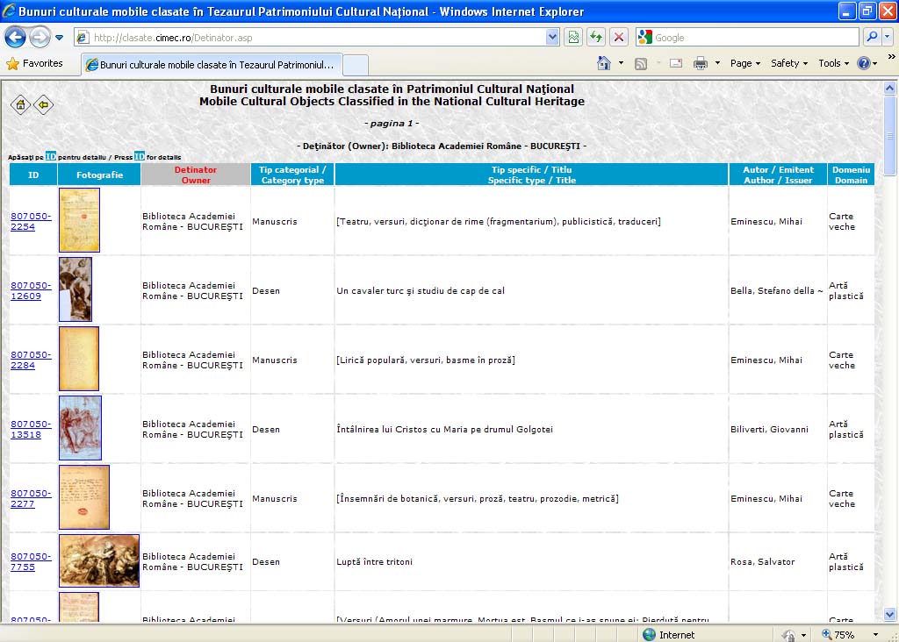This screenshot has height=642, width=899.
Task: Click the vertical scrollbar thumb
Action: 890,136
